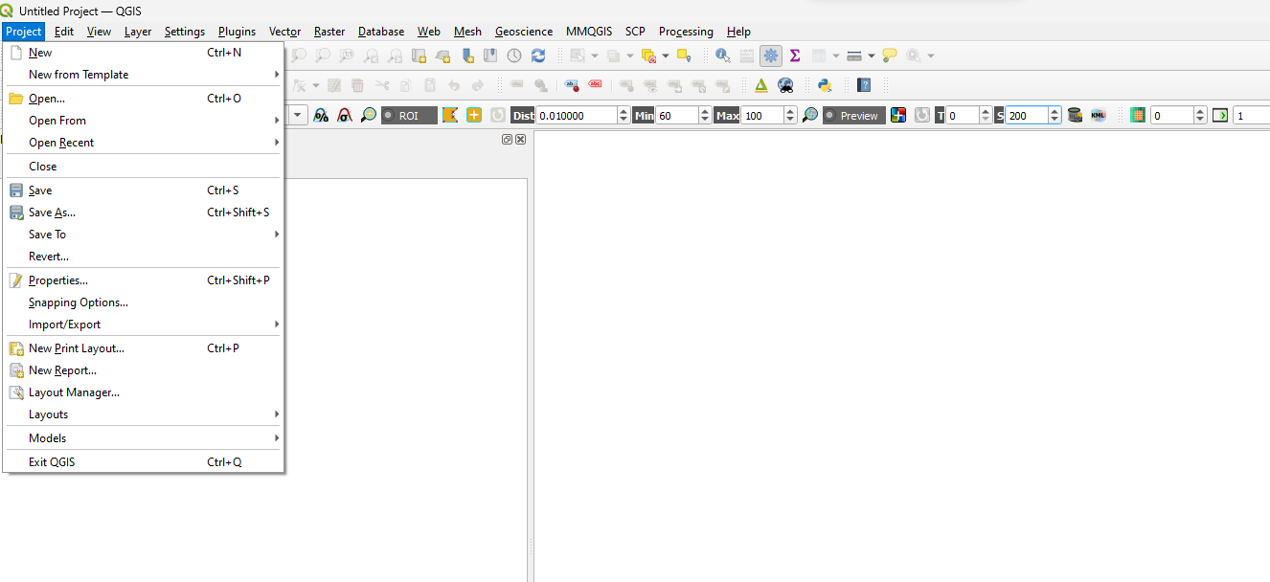The width and height of the screenshot is (1270, 582).
Task: Click the S field showing 200
Action: pyautogui.click(x=1027, y=115)
